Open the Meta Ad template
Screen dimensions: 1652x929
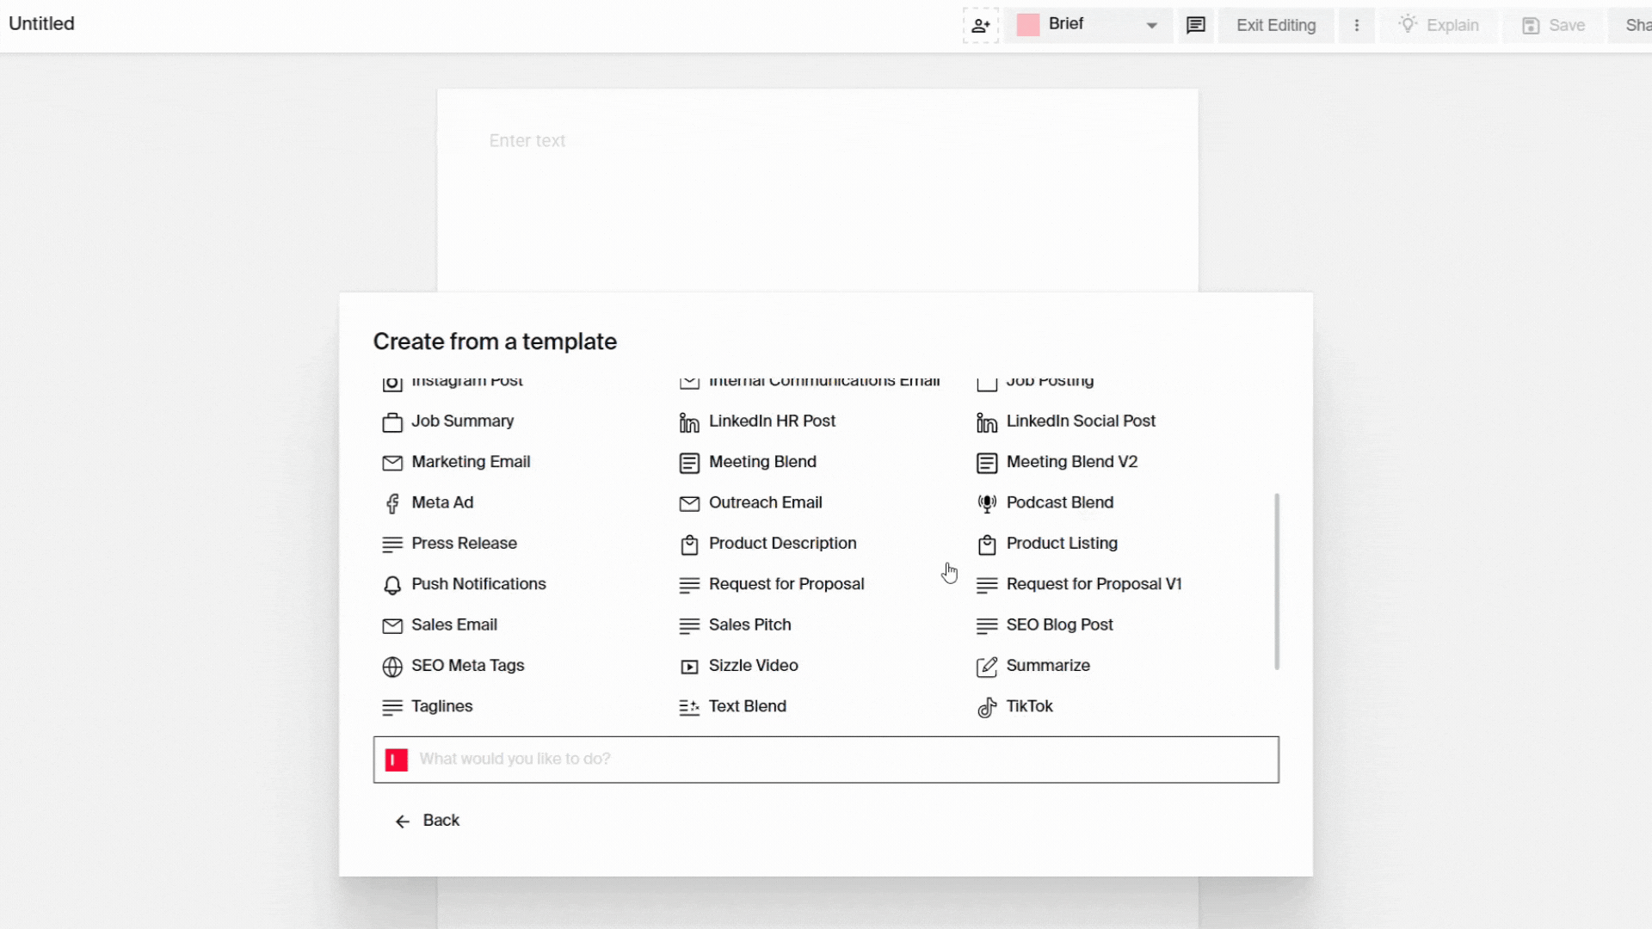(x=442, y=502)
